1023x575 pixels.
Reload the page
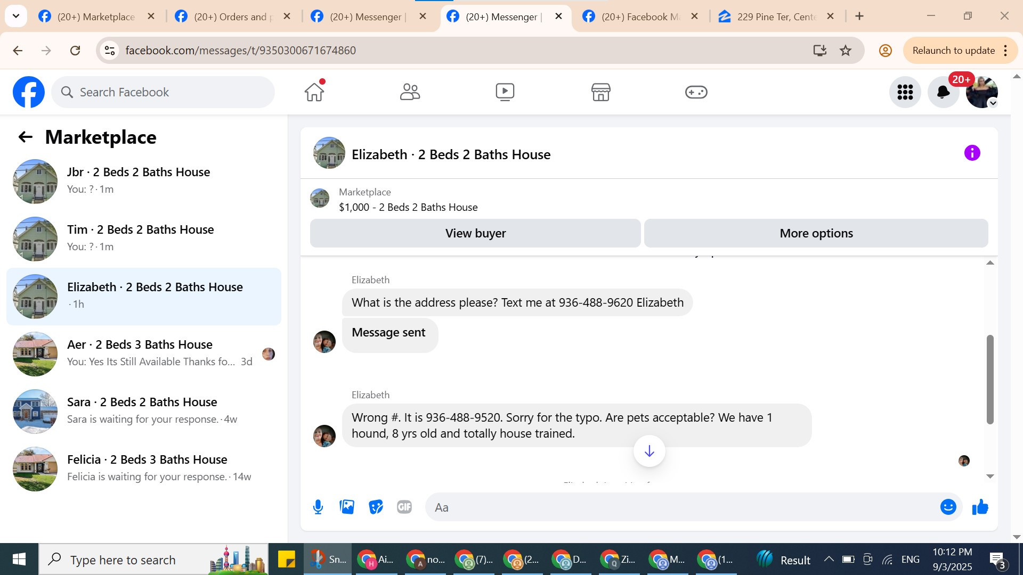(75, 51)
